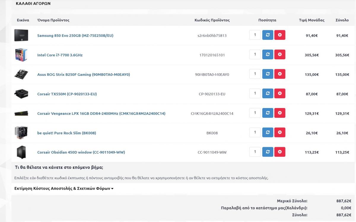The width and height of the screenshot is (356, 222).
Task: Refresh quantity for Corsair Obsidian 450D
Action: tap(268, 152)
